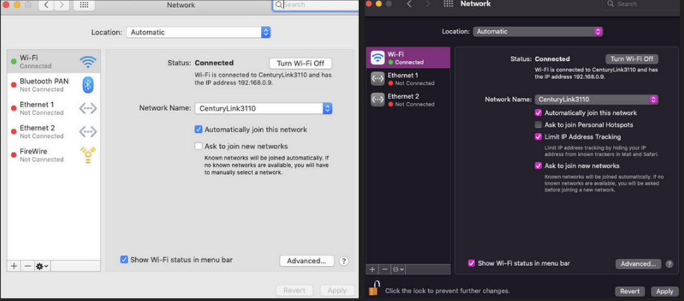Click the search field in the dark window
Viewport: 684px width, 301px height.
pos(639,4)
